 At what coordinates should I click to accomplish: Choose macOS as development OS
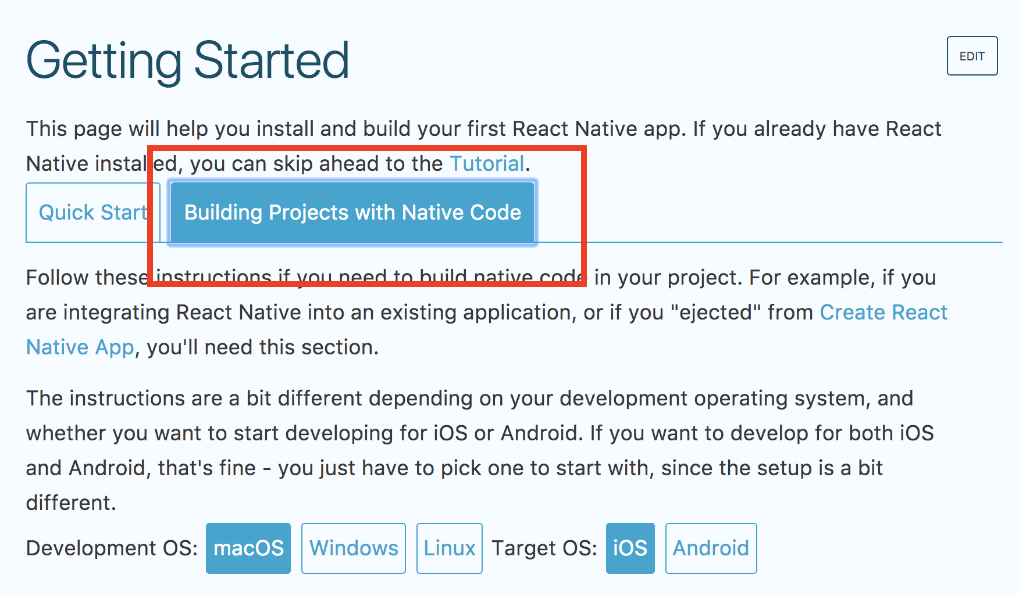[248, 548]
